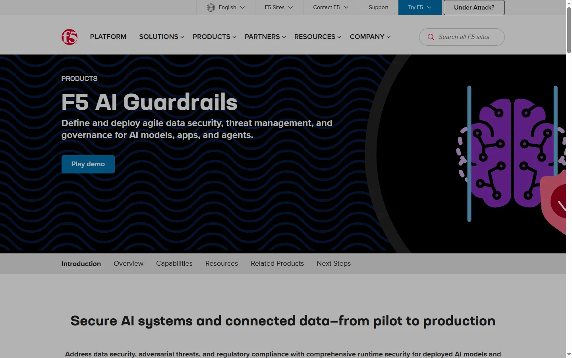Click the magnifying glass search icon

[431, 37]
